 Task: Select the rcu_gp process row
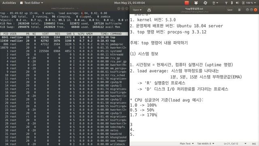(x=64, y=58)
